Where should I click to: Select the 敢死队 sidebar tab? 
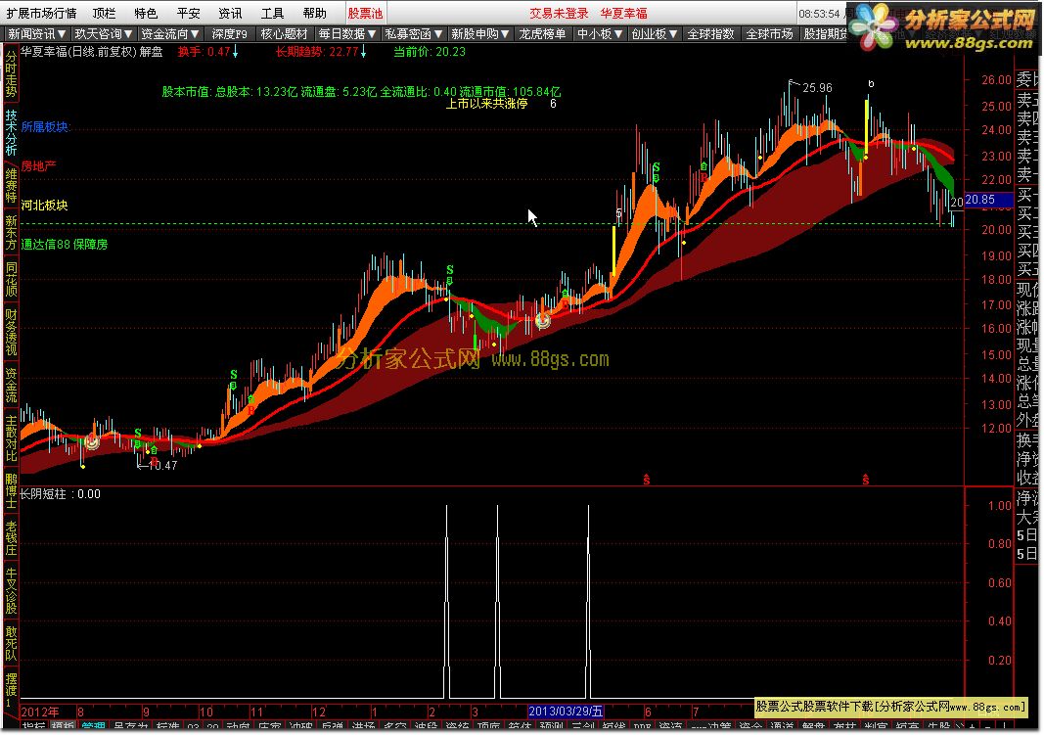(x=11, y=643)
